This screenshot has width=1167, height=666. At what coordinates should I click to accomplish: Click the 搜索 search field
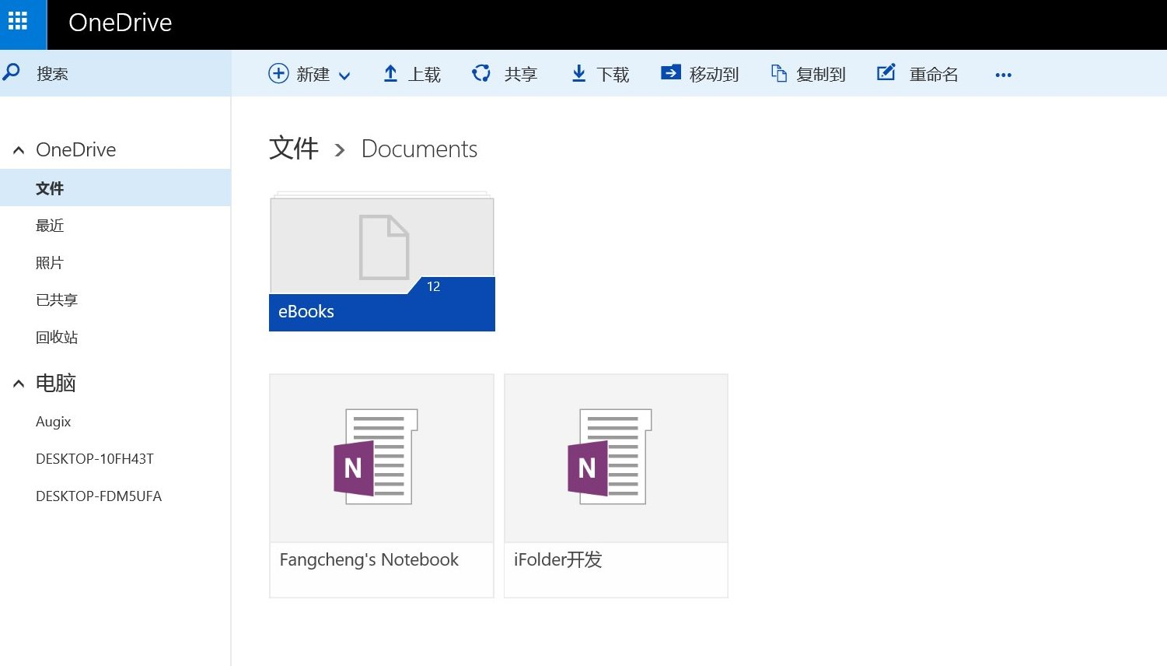coord(115,73)
